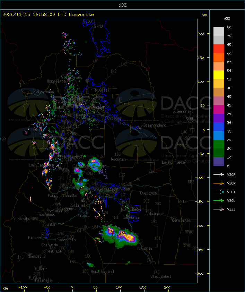
Task: Click the Pampa_Diamante place label
Action: (62, 196)
